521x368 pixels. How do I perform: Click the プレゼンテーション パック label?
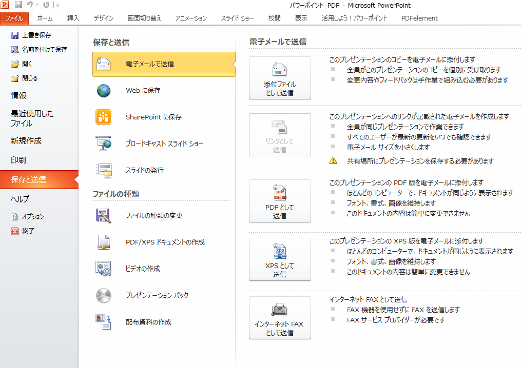157,295
